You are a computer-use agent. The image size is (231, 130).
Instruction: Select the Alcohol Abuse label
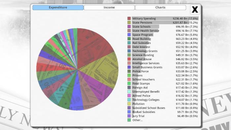click(142, 59)
